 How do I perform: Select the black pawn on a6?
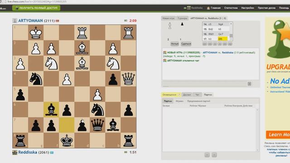[128, 110]
